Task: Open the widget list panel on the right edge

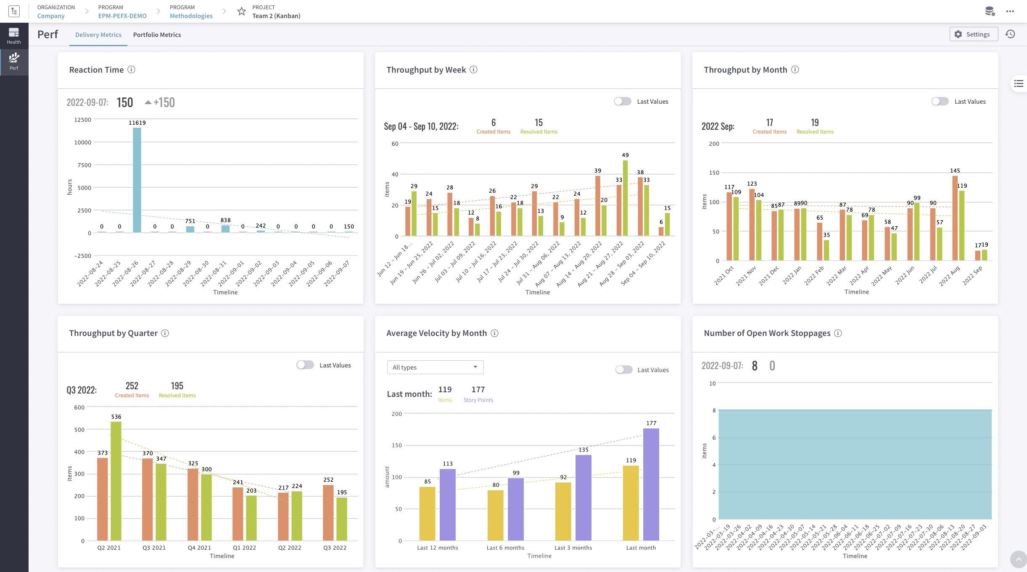Action: pyautogui.click(x=1019, y=84)
